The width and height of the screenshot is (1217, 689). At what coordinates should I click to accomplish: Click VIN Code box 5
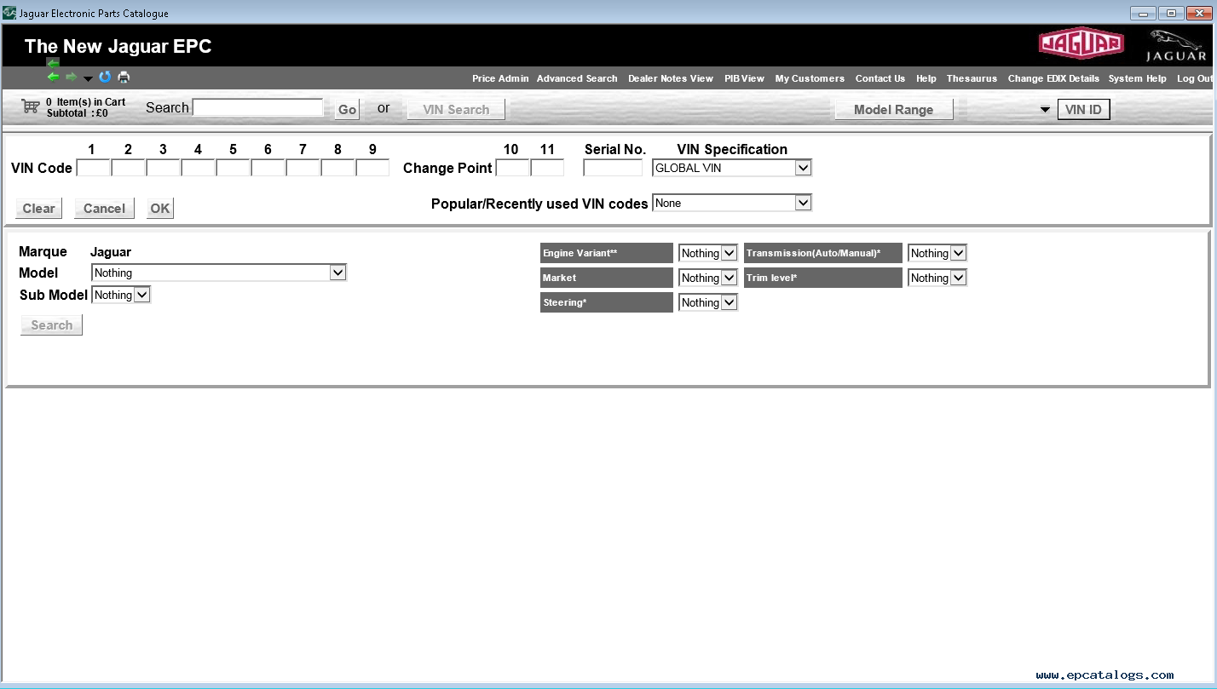234,168
